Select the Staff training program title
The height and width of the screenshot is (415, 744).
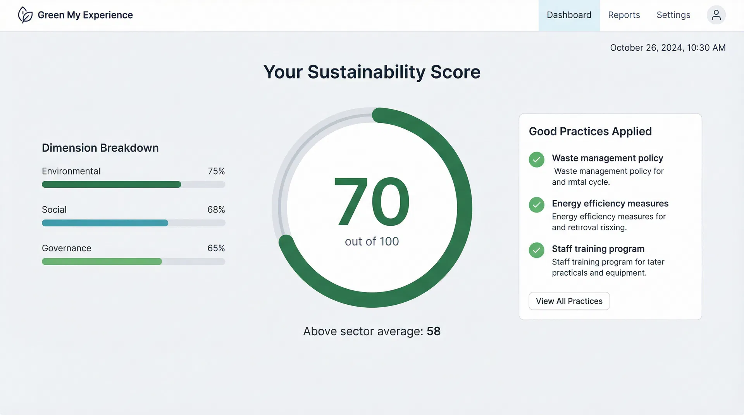(598, 249)
